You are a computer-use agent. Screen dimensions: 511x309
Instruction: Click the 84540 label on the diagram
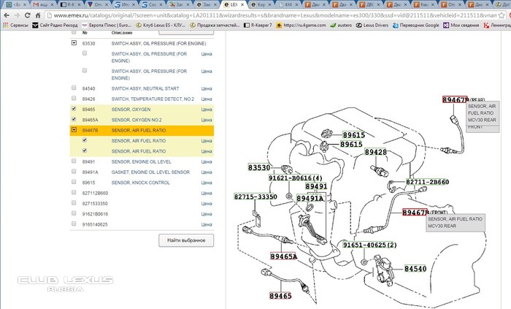[415, 269]
